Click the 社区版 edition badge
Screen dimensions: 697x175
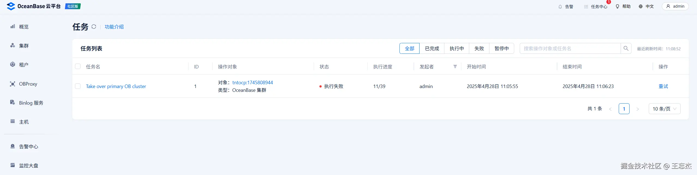pos(73,6)
